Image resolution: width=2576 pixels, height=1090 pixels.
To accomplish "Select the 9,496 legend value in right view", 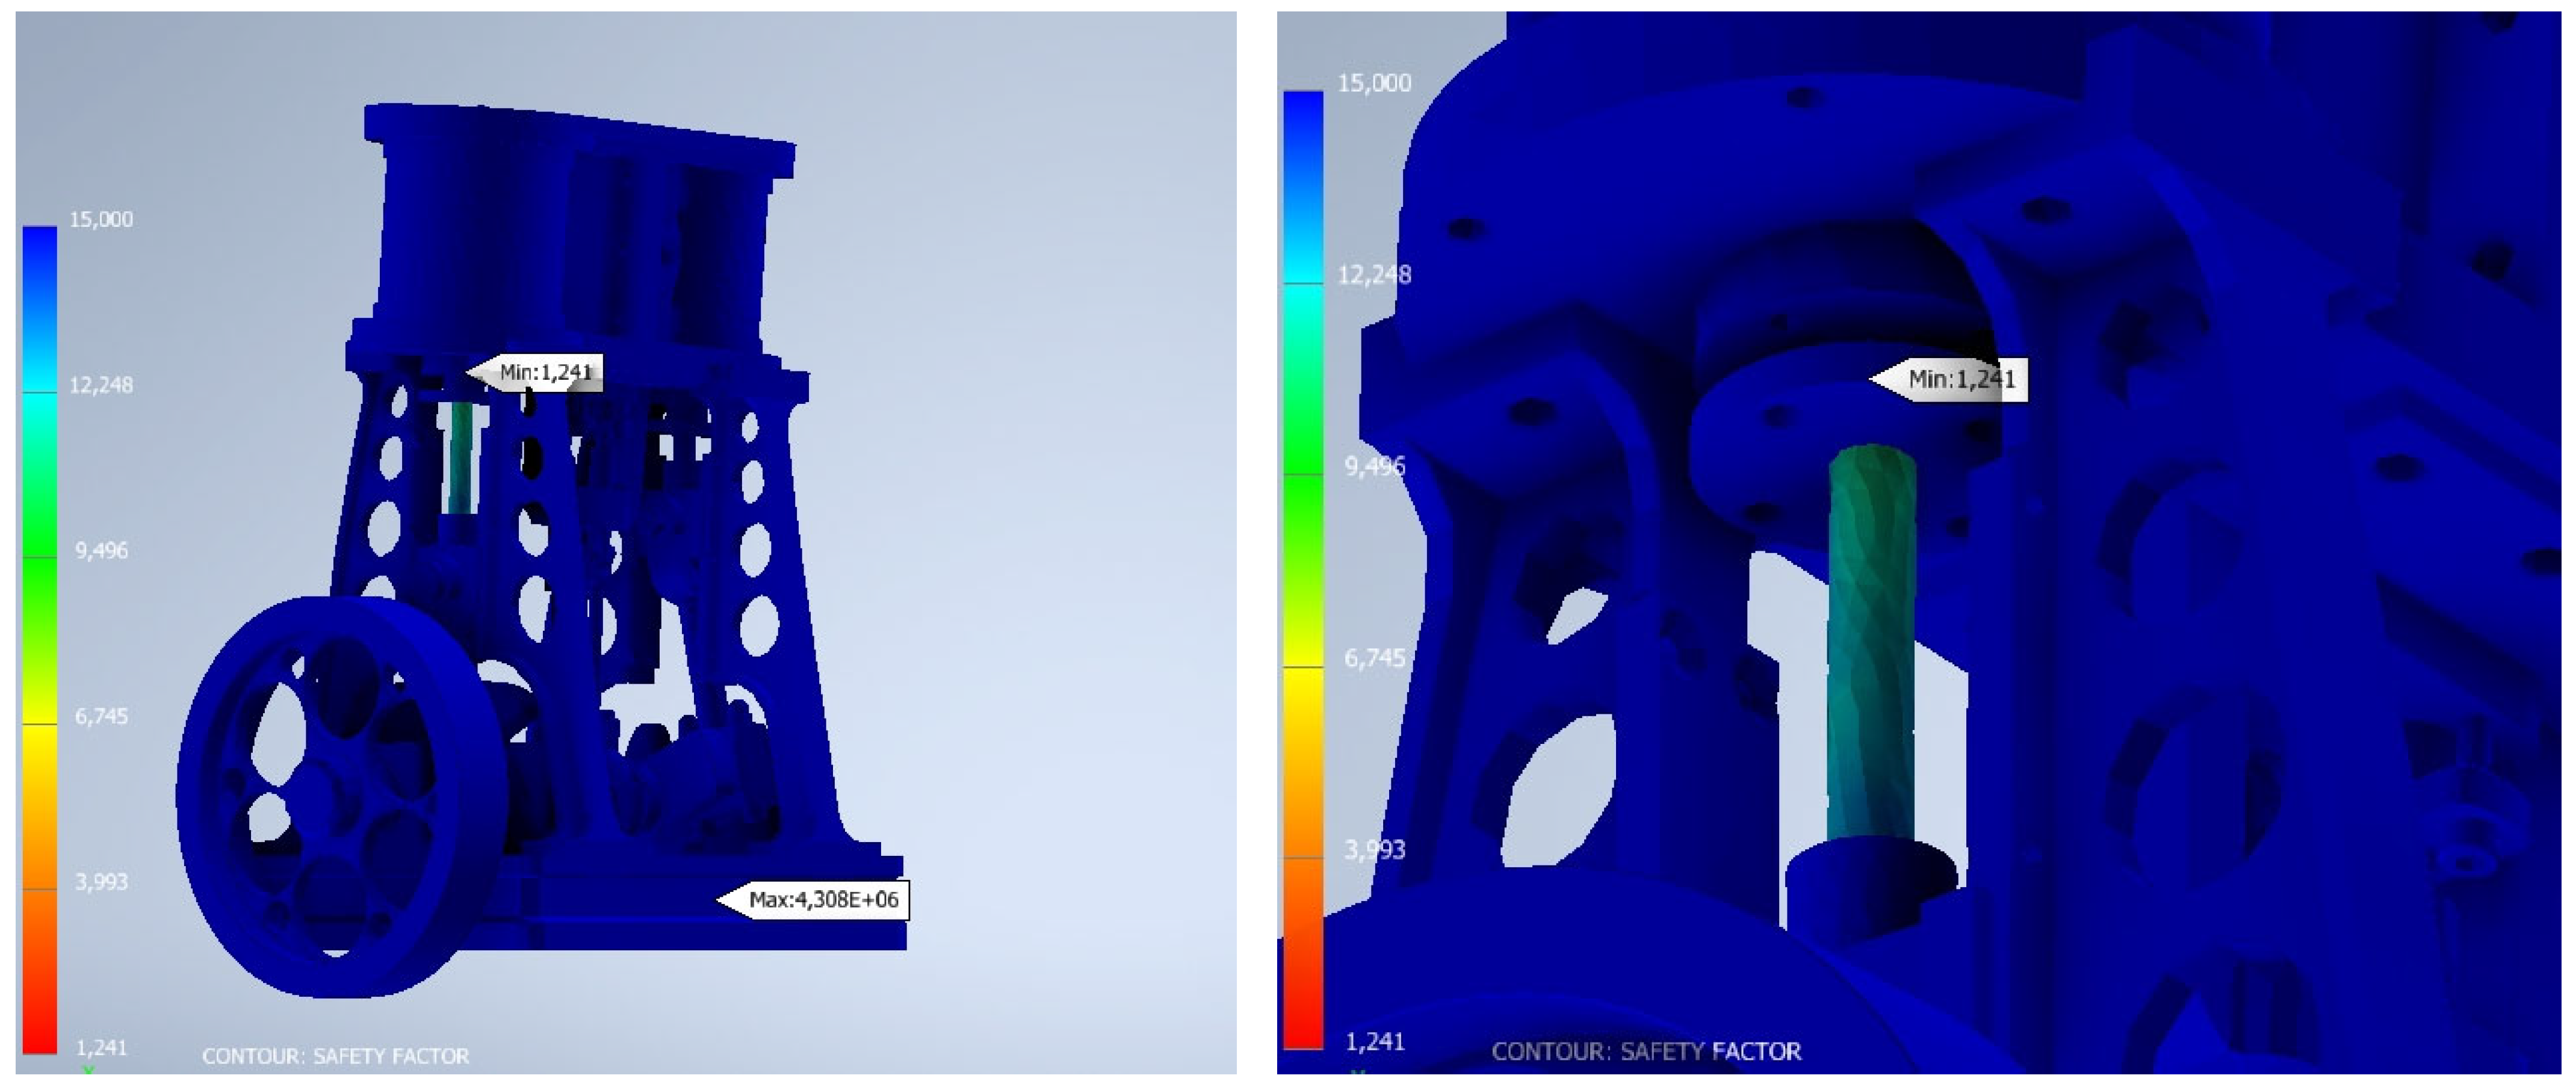I will (x=1374, y=467).
